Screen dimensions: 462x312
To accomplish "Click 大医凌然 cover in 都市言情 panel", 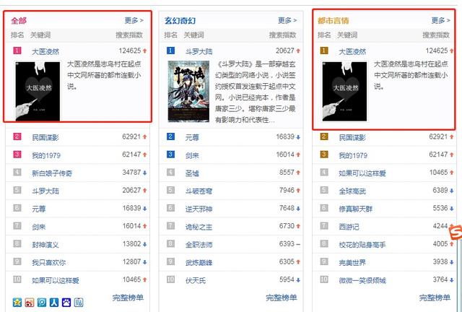I will point(344,92).
